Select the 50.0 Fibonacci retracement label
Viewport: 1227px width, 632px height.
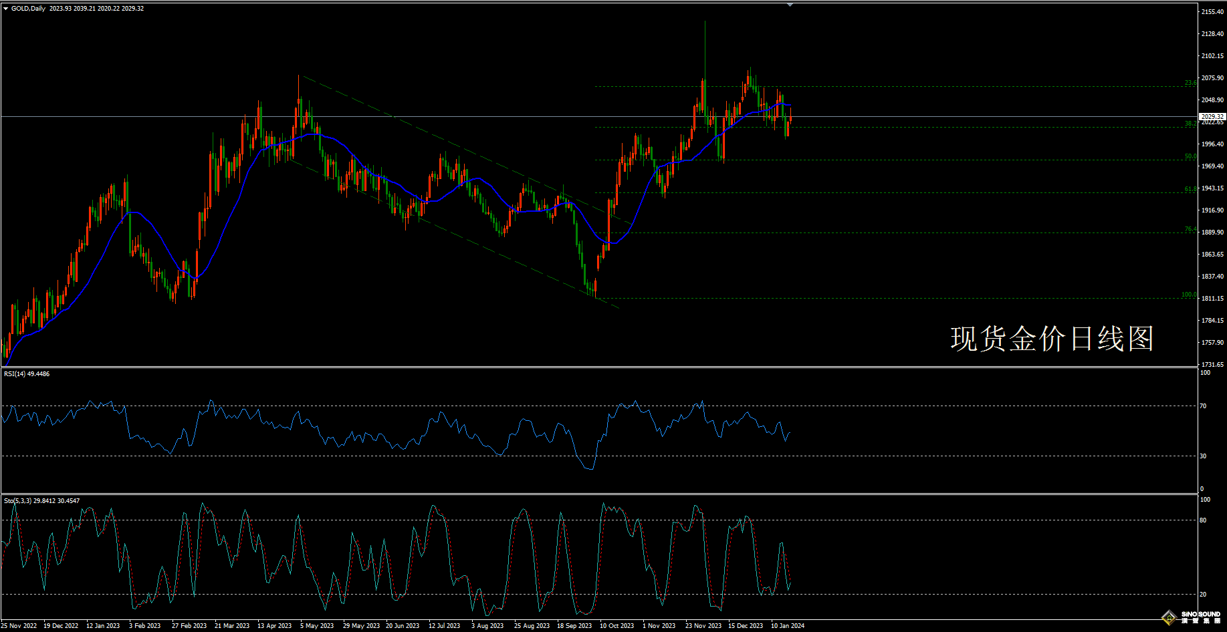click(x=1190, y=156)
